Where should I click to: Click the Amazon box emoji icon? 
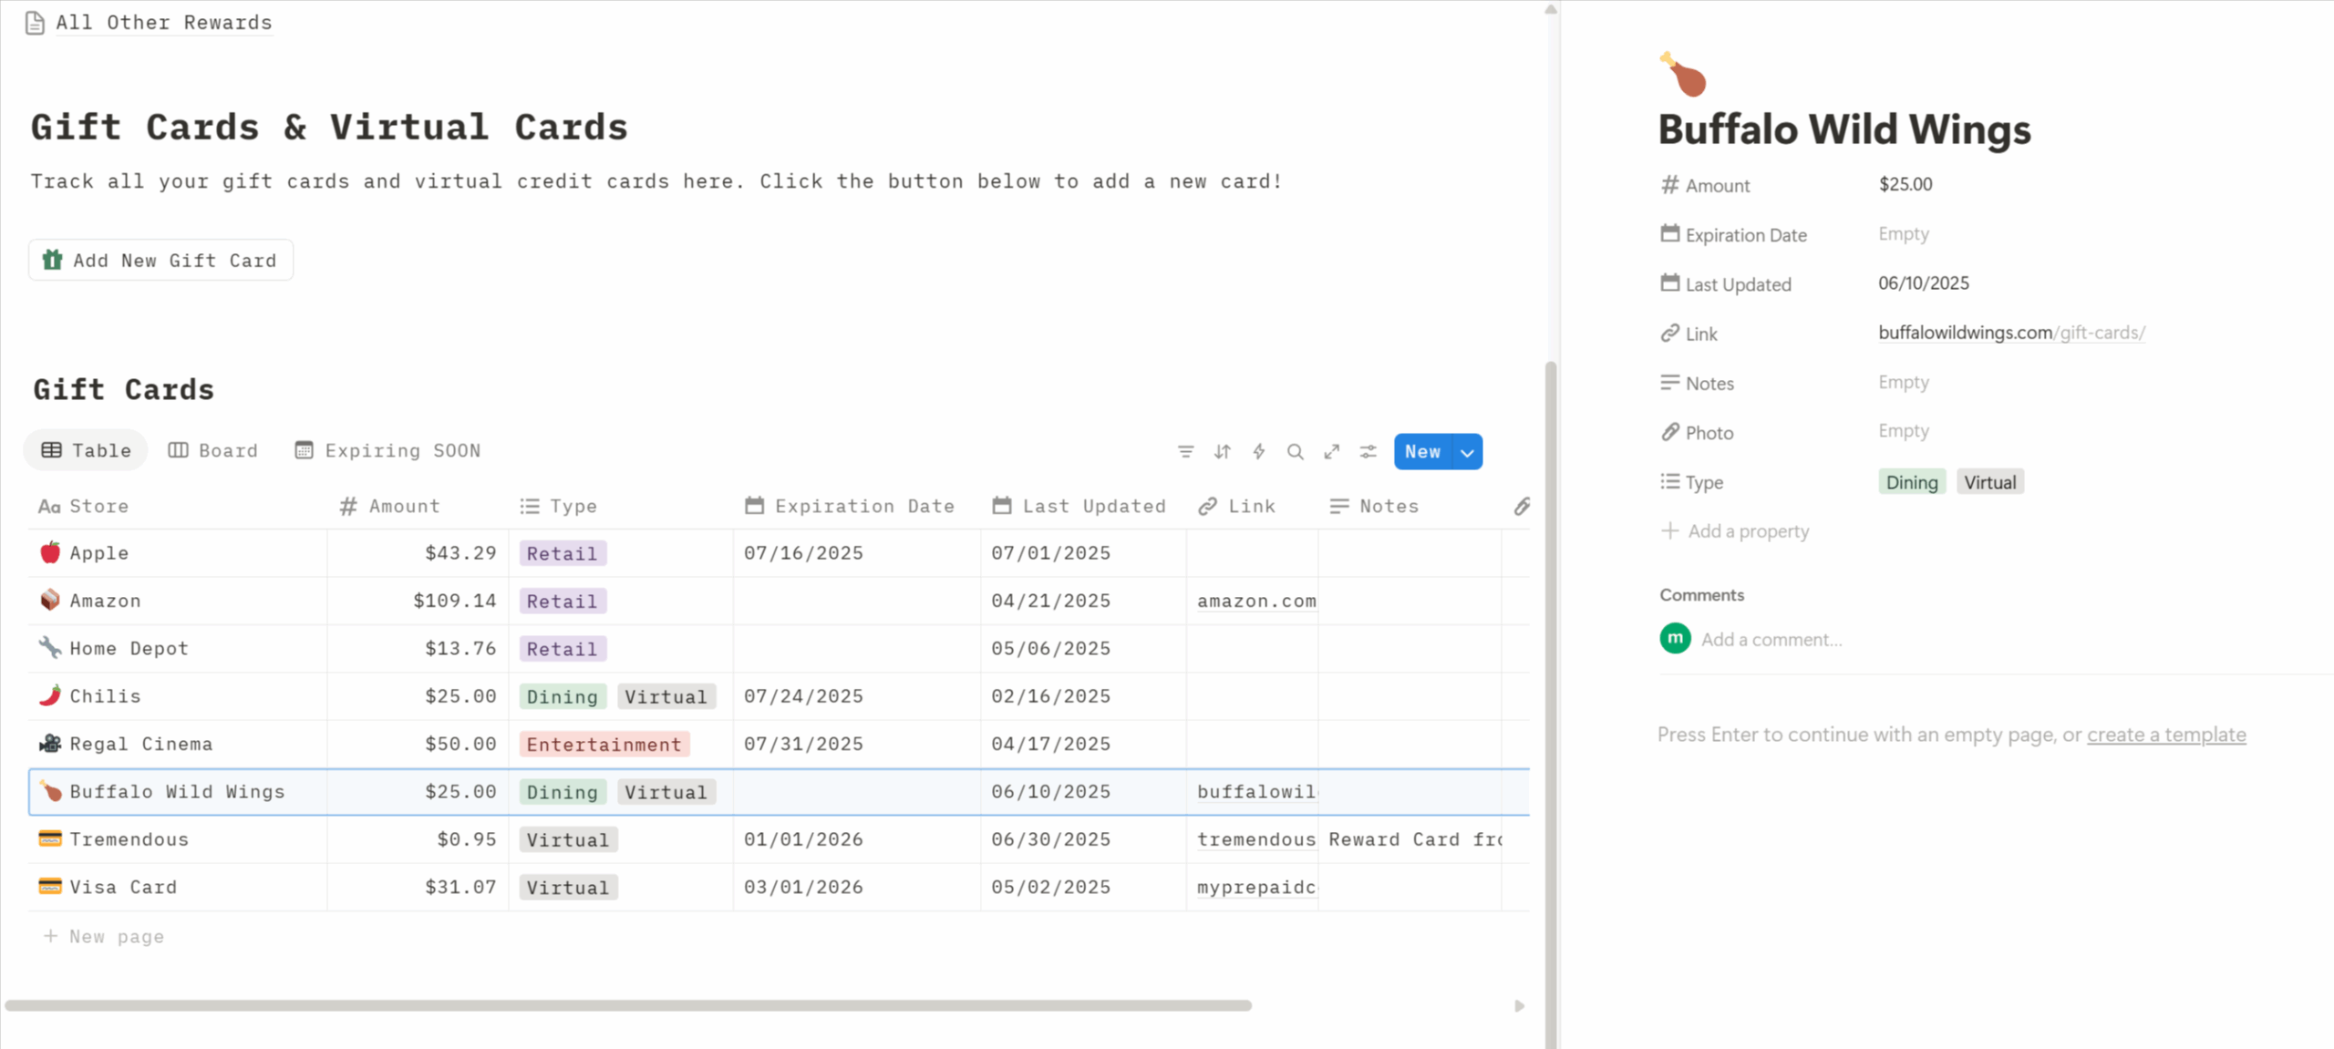point(50,600)
